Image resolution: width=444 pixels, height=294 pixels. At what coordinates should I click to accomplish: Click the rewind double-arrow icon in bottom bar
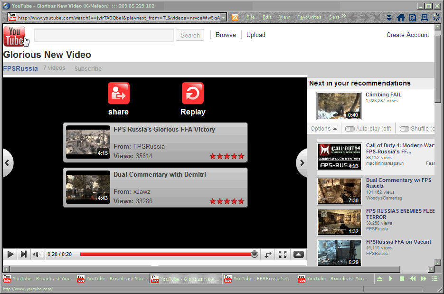(x=413, y=279)
